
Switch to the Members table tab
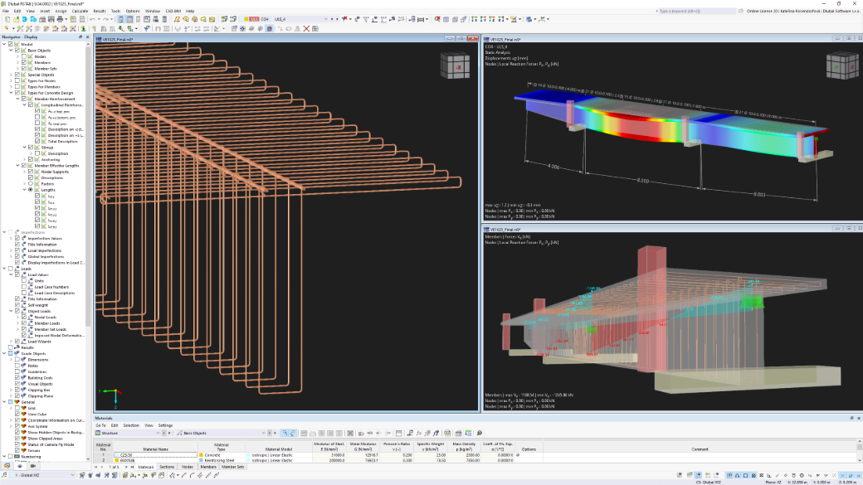click(208, 467)
